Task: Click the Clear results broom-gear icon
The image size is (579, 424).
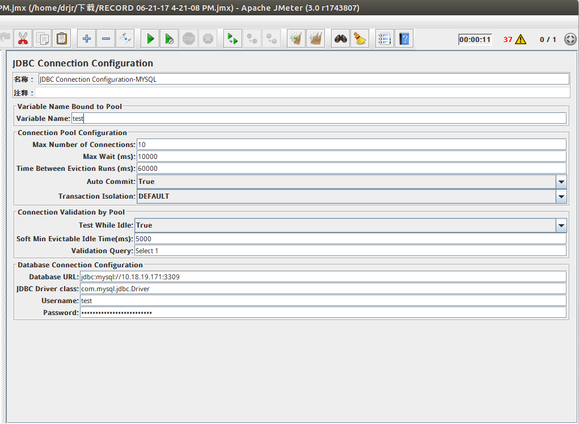Action: pyautogui.click(x=297, y=39)
